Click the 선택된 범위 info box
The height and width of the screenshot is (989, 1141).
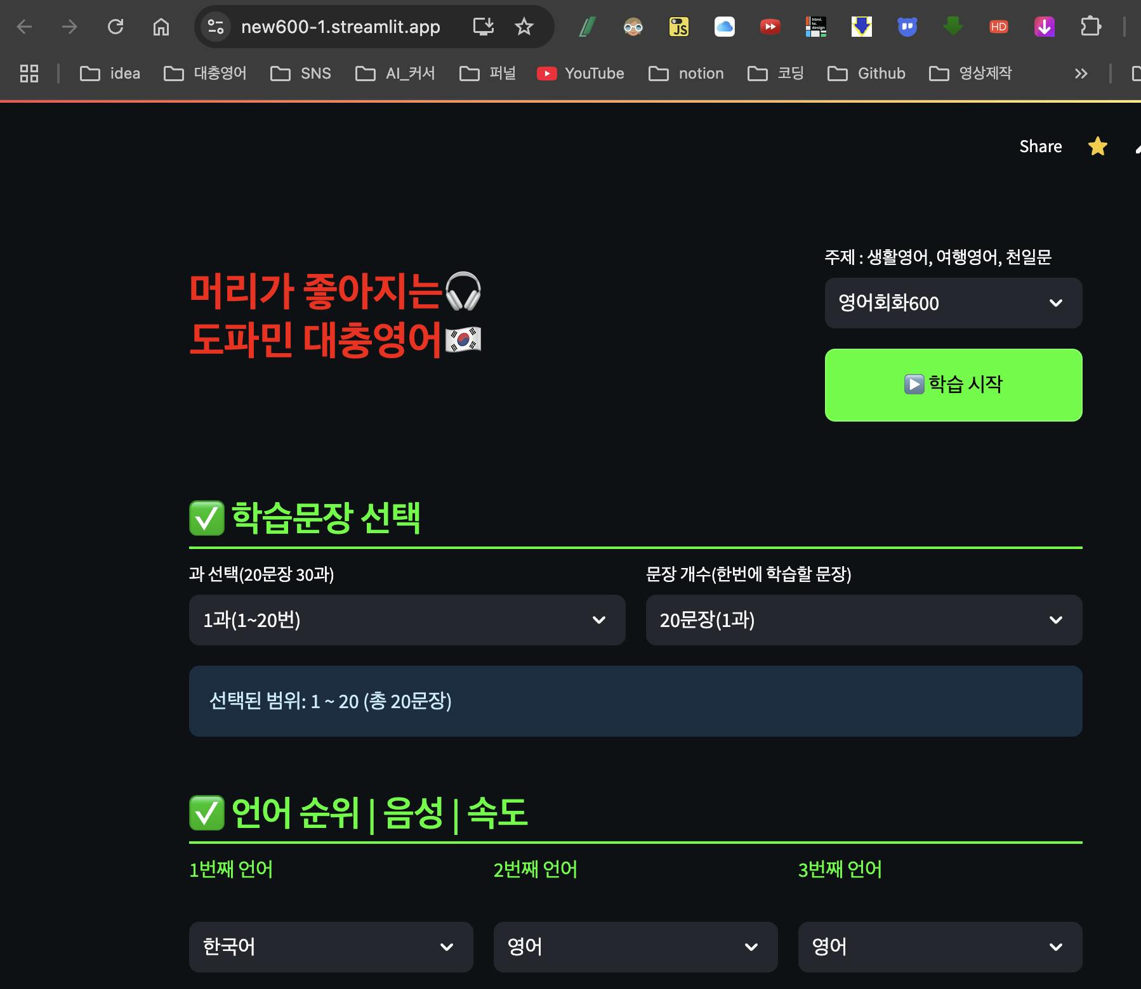[x=635, y=701]
